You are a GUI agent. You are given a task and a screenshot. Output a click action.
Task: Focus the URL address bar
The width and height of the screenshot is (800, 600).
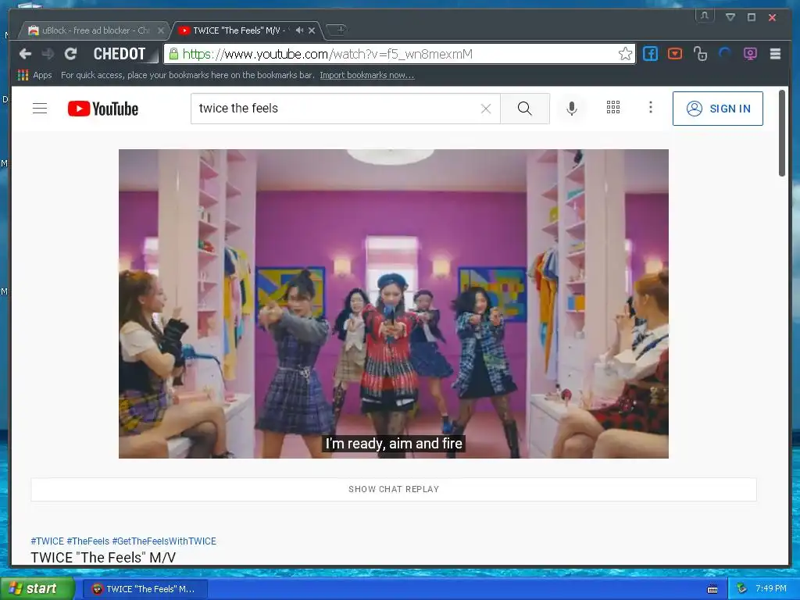[x=398, y=54]
